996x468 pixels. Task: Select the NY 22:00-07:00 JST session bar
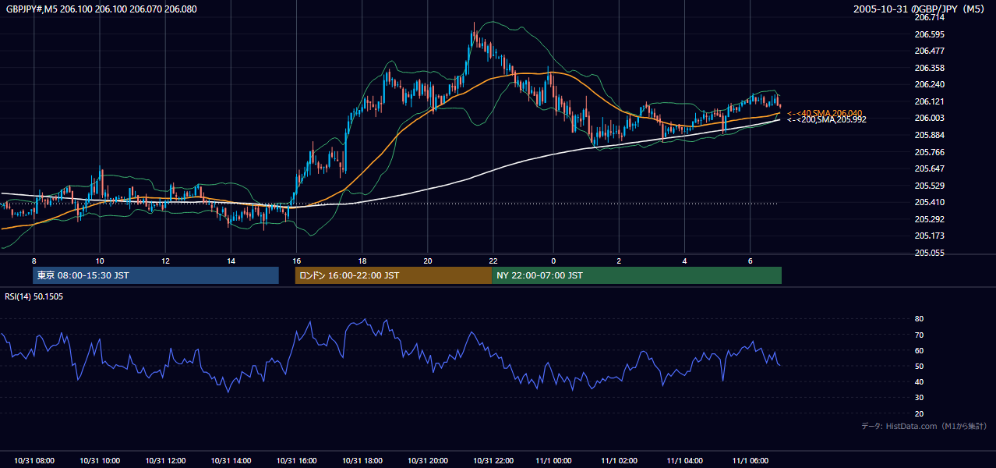637,275
